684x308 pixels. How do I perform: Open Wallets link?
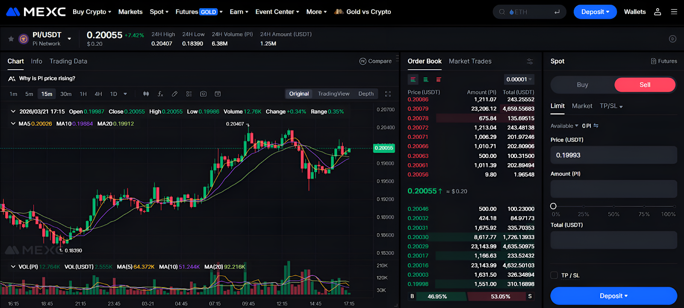[x=635, y=12]
